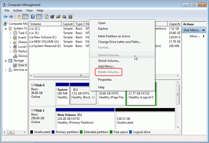Click the disk view vertical scrollbar thumb
The height and width of the screenshot is (143, 209).
pyautogui.click(x=178, y=94)
